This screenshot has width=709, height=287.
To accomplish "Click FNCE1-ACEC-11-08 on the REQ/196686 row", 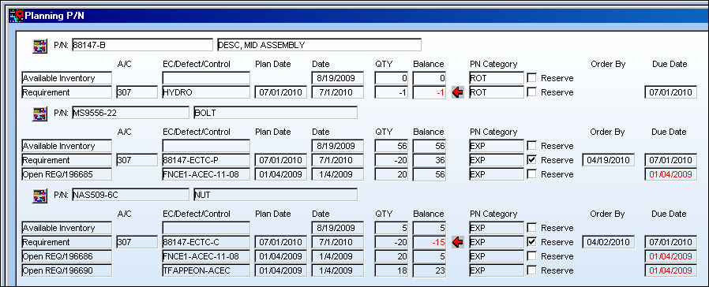I will (206, 257).
